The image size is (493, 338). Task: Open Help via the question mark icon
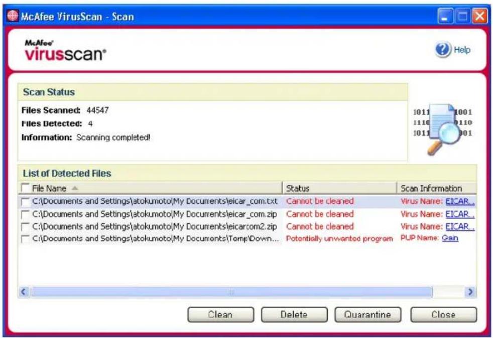point(443,49)
